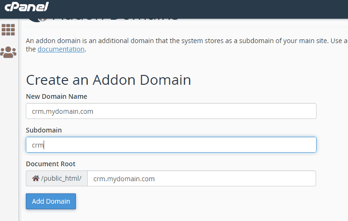Click the 'Create an Addon Domain' heading
This screenshot has width=348, height=221.
pos(108,80)
